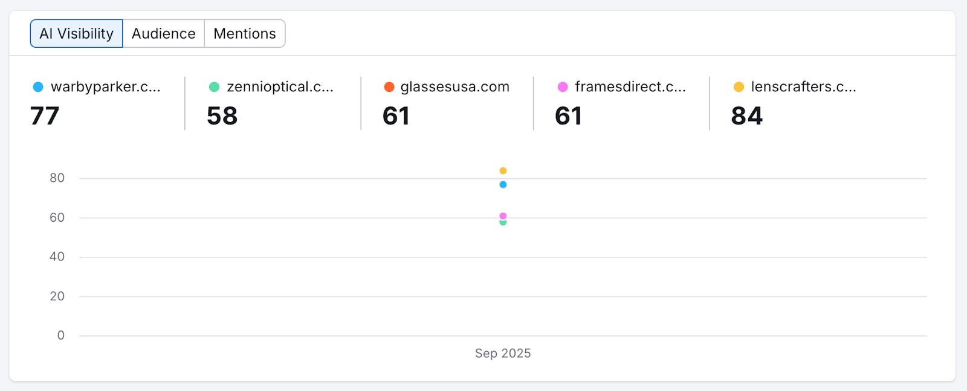Click the AI Visibility score 77
967x391 pixels.
pyautogui.click(x=44, y=115)
